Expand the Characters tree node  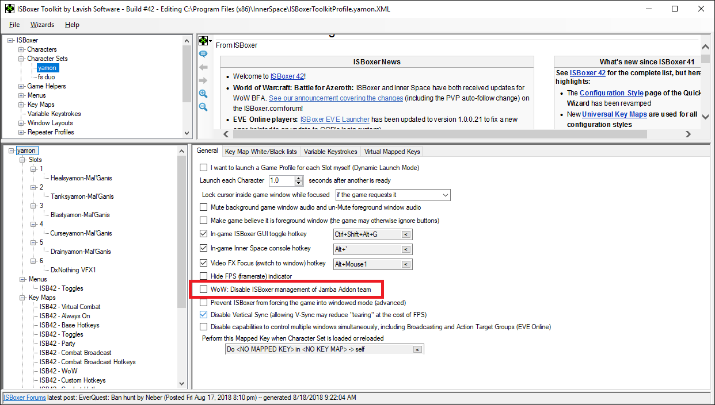[21, 49]
